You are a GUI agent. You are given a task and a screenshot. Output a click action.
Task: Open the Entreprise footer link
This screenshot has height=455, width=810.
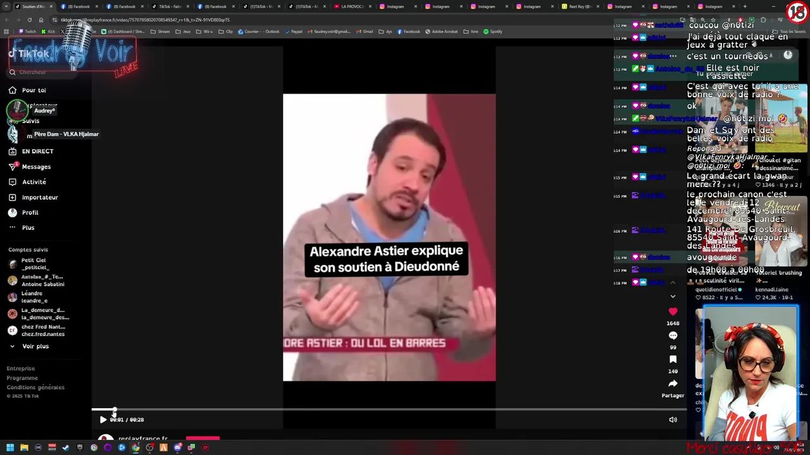(x=21, y=368)
